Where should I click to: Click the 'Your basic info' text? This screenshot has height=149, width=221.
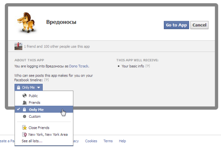pos(133,66)
